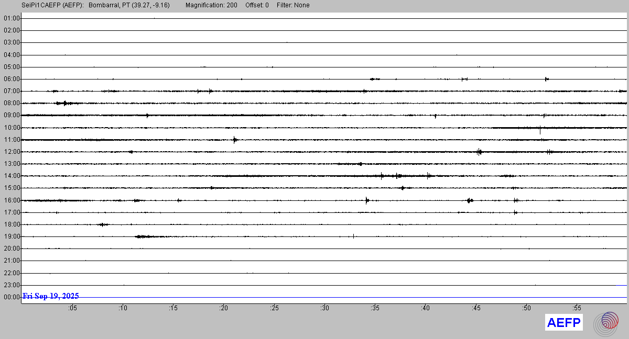This screenshot has height=339, width=629.
Task: Click the Offset: 0 header label
Action: (x=257, y=5)
